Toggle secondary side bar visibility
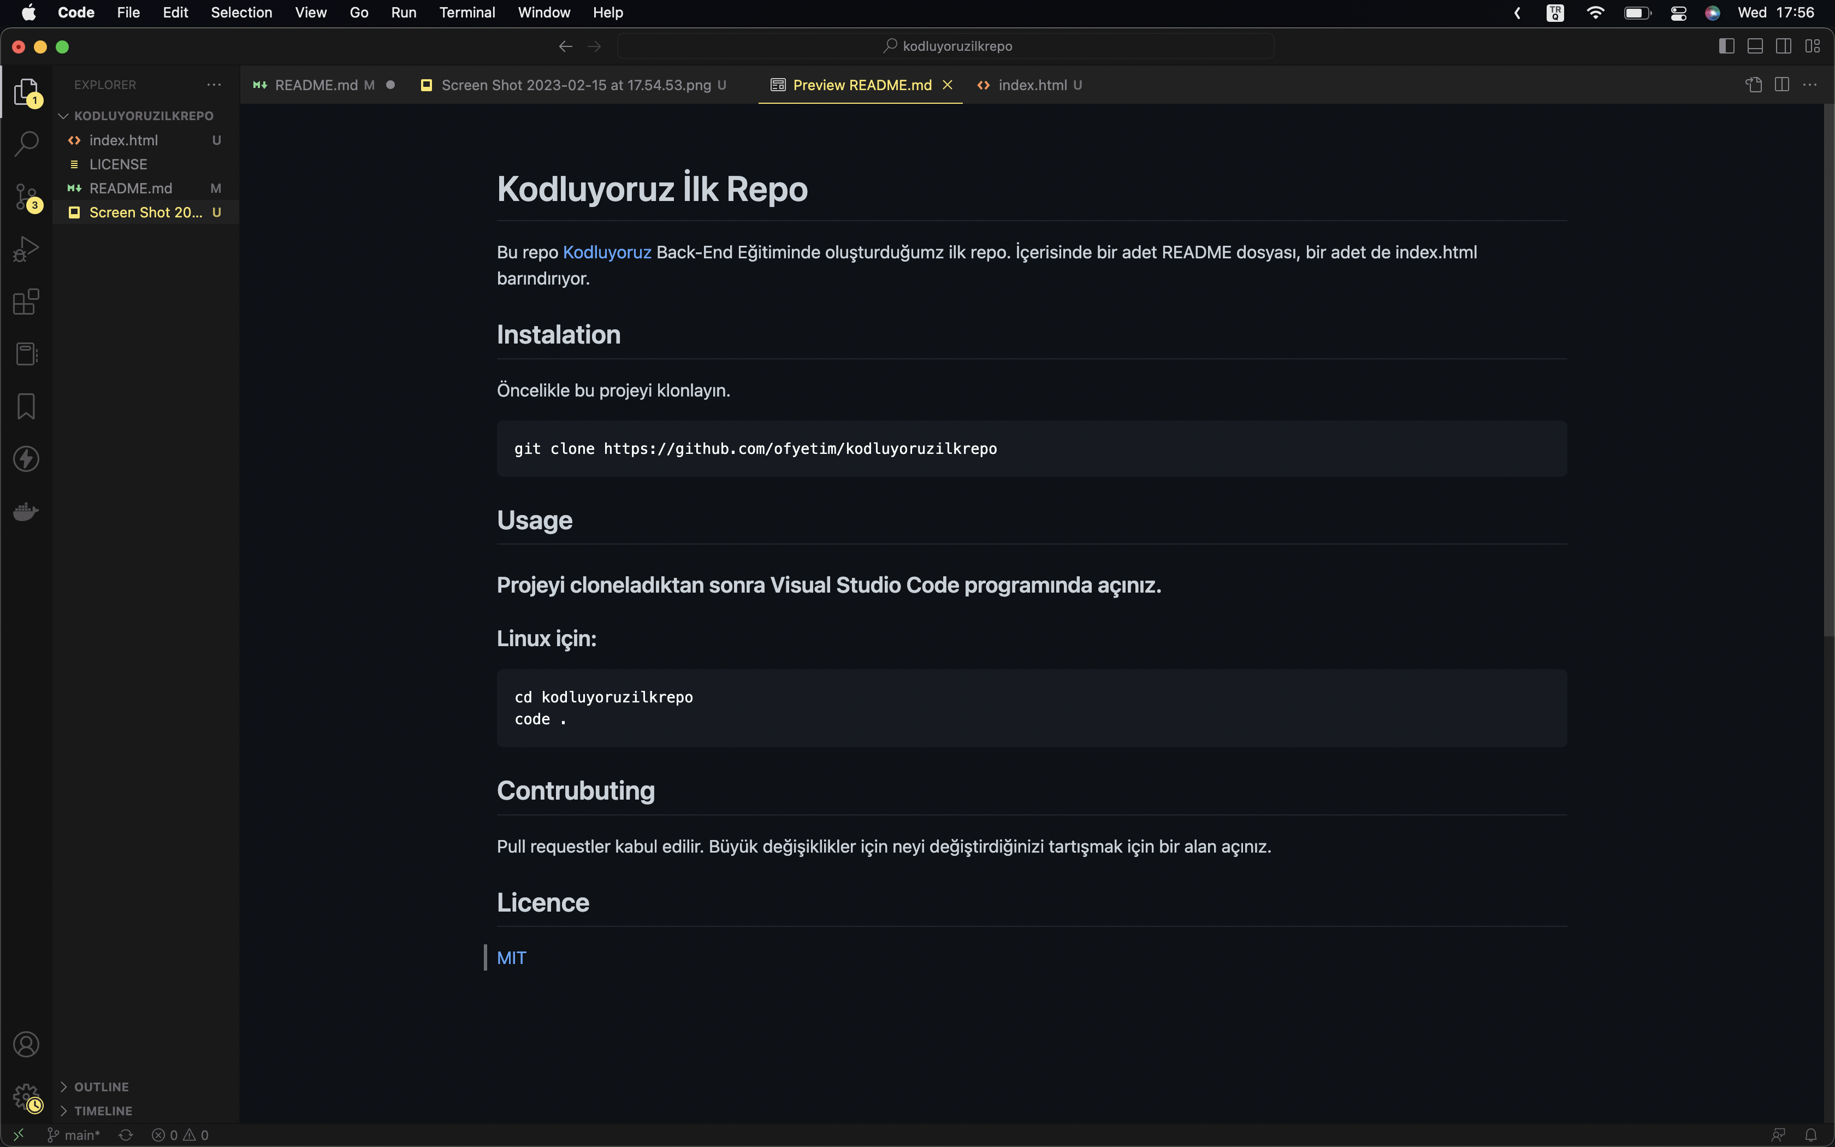The image size is (1835, 1147). point(1784,46)
